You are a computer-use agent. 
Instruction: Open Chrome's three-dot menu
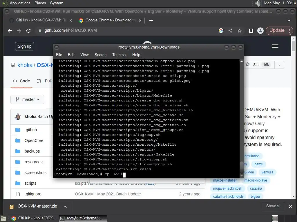[289, 31]
